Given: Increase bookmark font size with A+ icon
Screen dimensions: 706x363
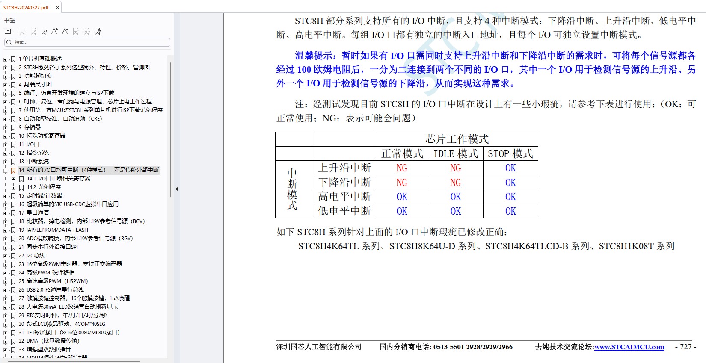Looking at the screenshot, I should 54,31.
